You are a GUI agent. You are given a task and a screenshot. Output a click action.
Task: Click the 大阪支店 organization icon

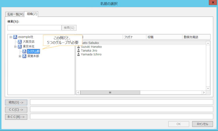(20, 42)
